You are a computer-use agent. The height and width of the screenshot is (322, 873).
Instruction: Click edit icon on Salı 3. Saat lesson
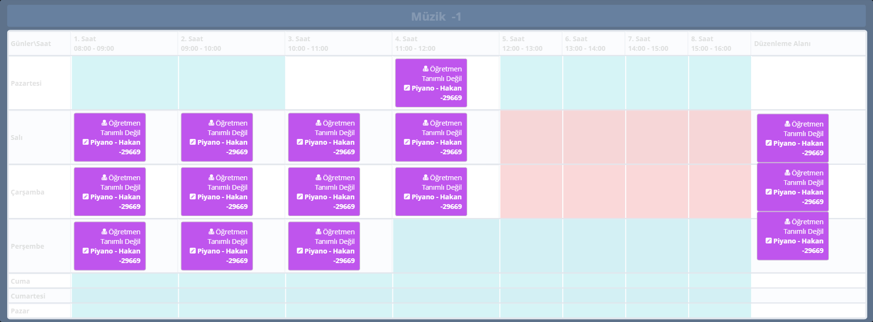[x=300, y=142]
